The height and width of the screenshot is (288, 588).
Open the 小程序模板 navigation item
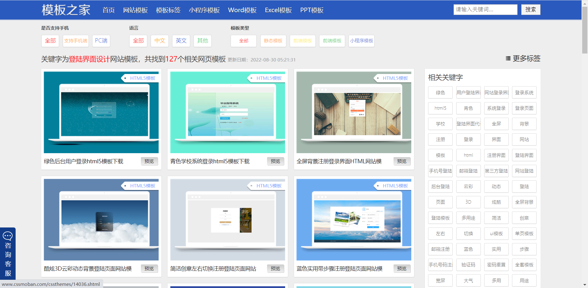coord(204,10)
